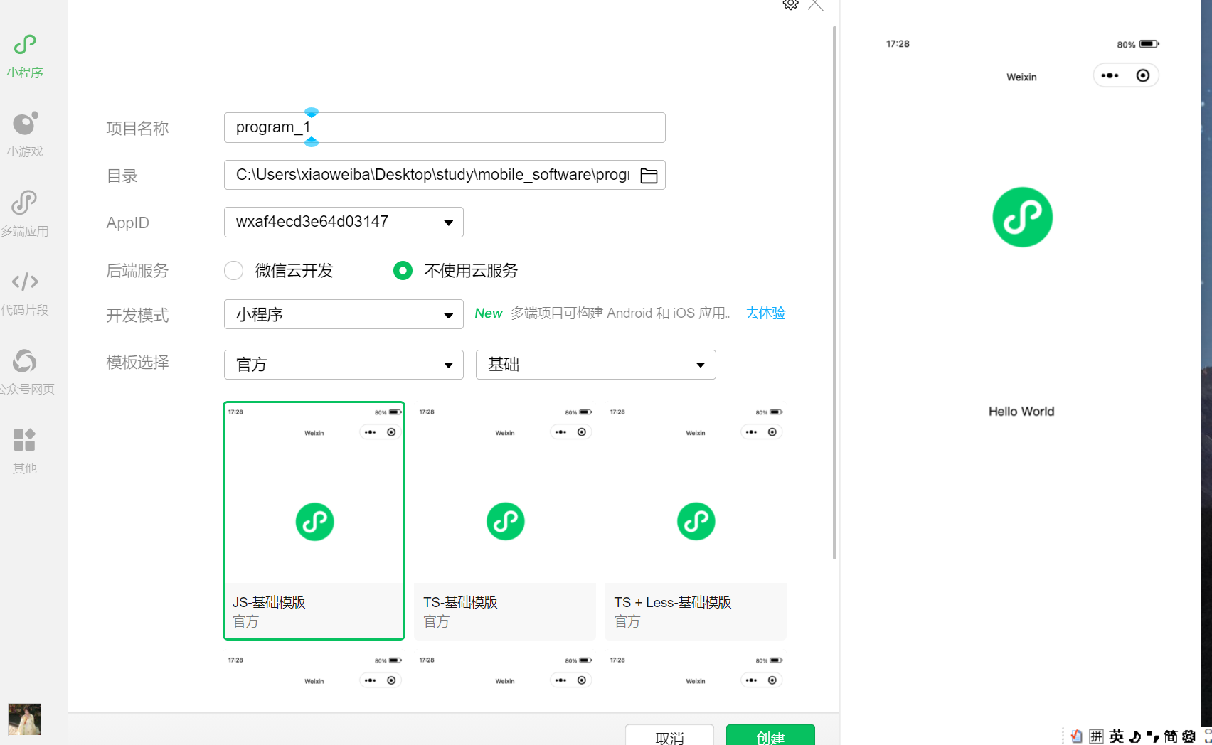Click the New label next to 开发模式
The image size is (1212, 745).
pos(489,313)
